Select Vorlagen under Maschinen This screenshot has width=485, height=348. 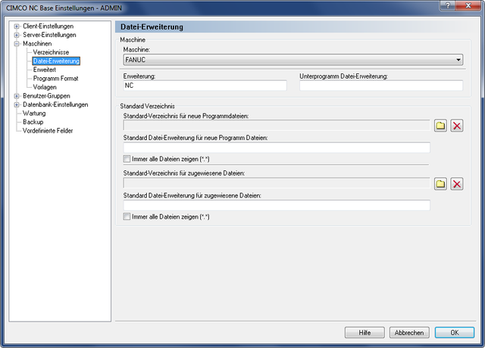pyautogui.click(x=45, y=87)
